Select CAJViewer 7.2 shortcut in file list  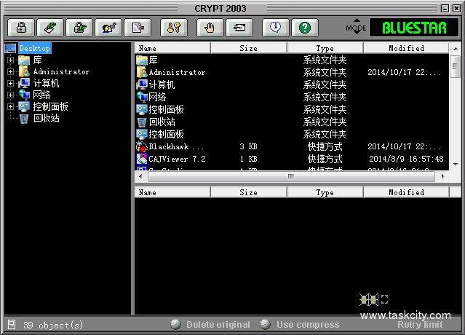(177, 159)
